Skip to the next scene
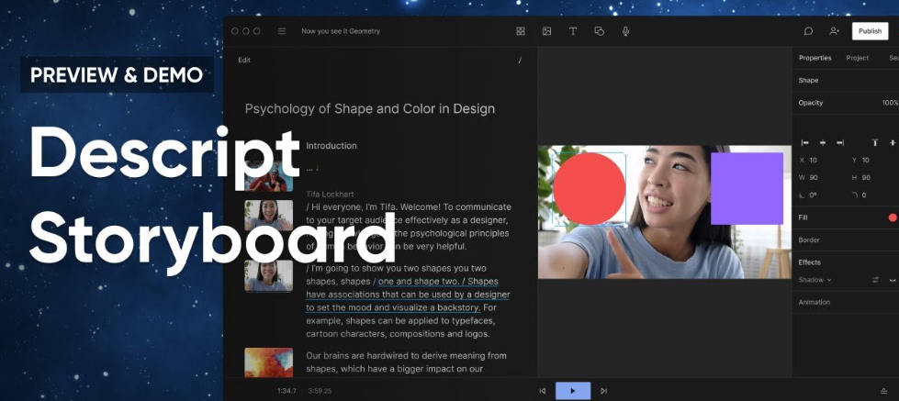Screen dimensions: 899x401 (x=603, y=391)
